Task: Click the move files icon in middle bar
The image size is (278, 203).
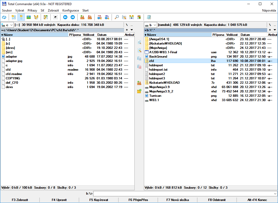Action: [x=139, y=67]
